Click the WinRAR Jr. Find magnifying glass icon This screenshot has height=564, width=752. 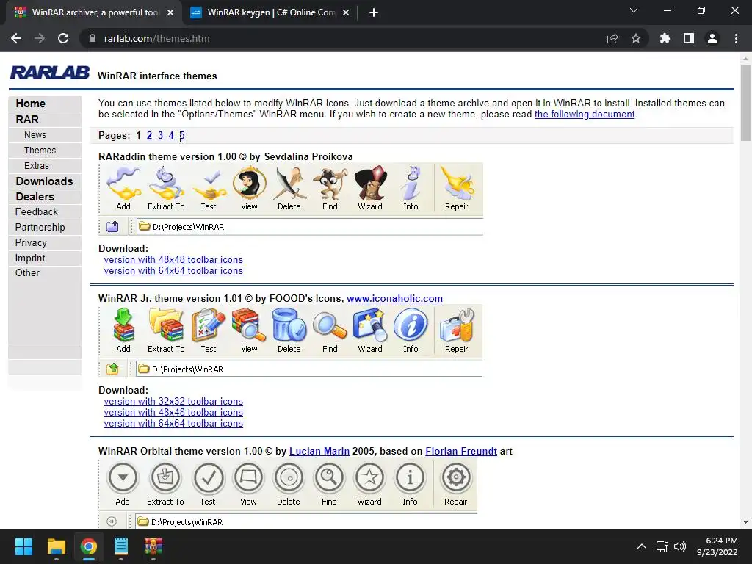click(x=330, y=325)
